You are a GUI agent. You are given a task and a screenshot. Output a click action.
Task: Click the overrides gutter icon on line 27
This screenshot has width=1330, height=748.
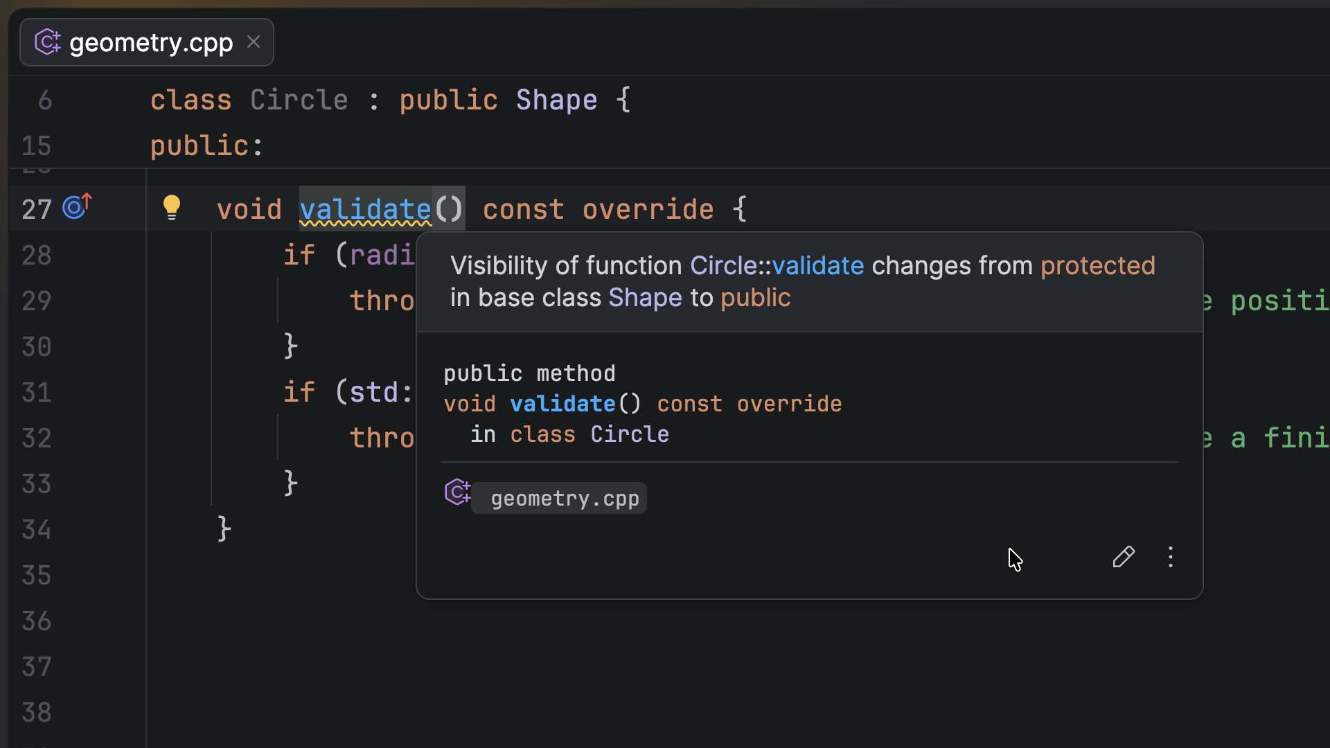point(76,206)
